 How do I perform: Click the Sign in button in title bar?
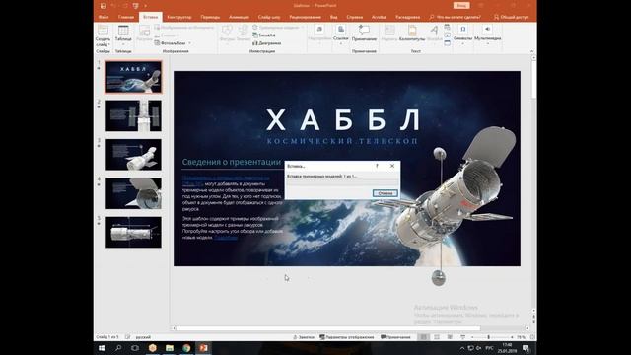click(x=461, y=5)
